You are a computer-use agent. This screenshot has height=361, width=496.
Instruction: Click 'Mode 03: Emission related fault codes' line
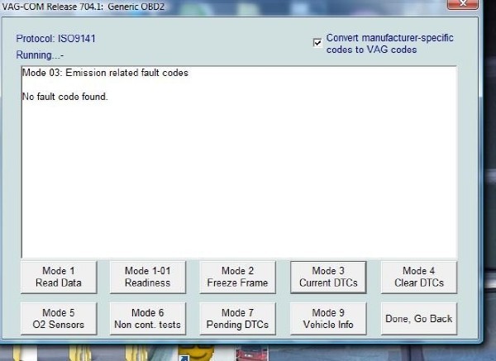105,73
